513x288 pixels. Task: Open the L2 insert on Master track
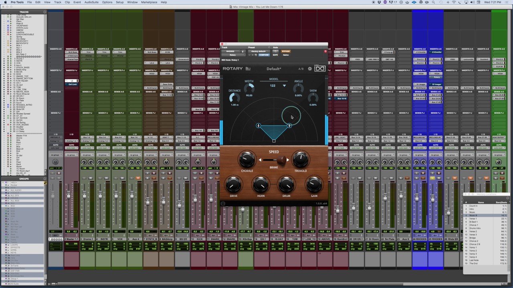[71, 81]
